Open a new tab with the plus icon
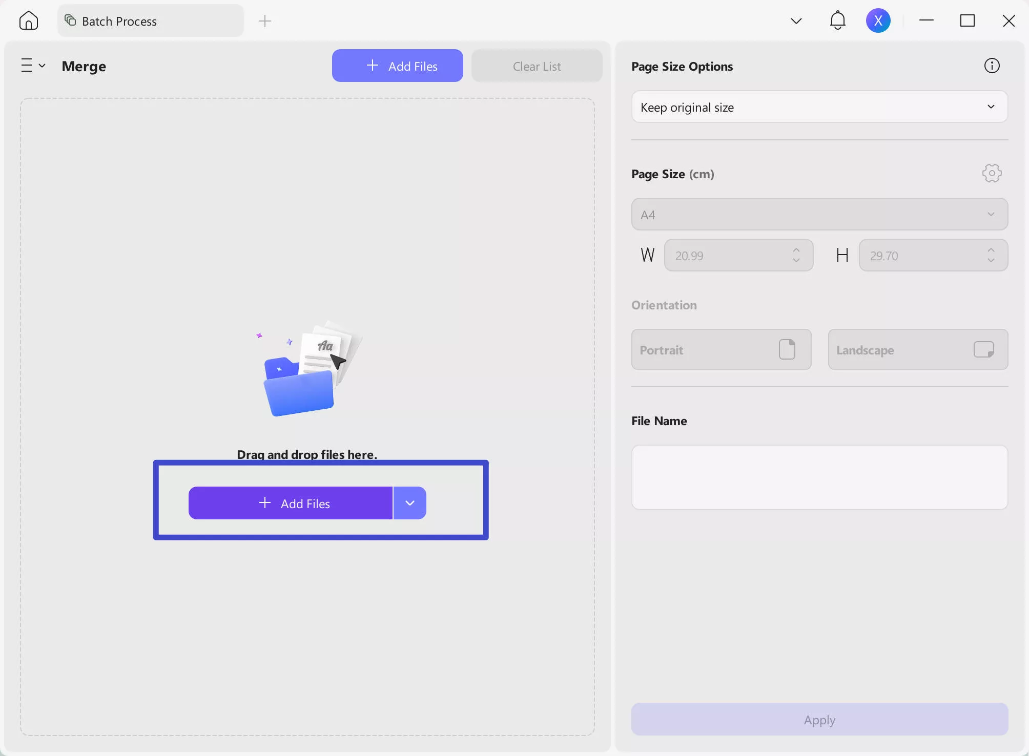This screenshot has height=756, width=1029. tap(265, 21)
